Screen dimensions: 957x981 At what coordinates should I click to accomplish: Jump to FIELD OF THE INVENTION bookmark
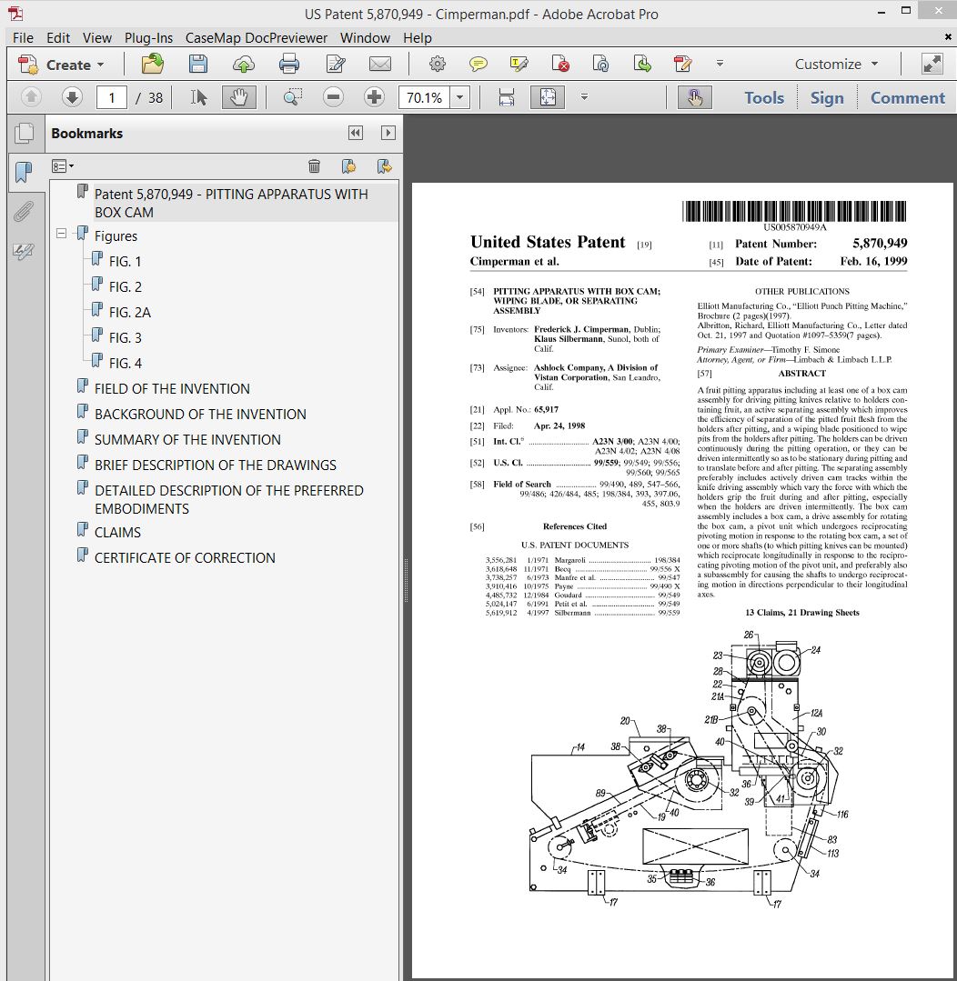172,388
